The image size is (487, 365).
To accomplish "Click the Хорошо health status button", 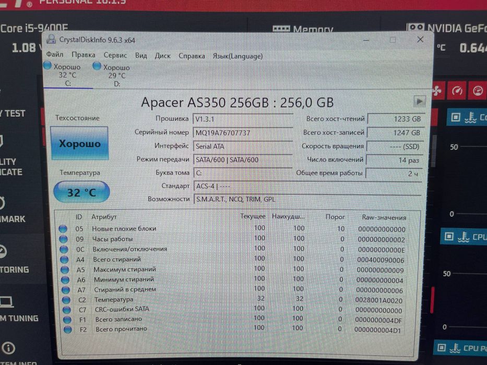I will pos(79,143).
